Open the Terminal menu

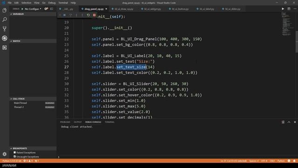[x=63, y=3]
